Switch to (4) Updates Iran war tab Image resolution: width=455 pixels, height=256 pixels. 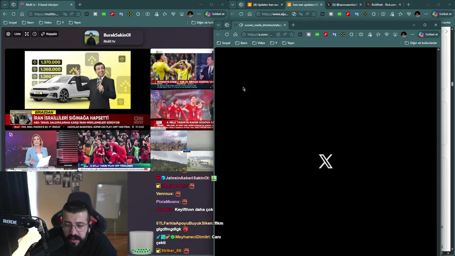point(265,5)
